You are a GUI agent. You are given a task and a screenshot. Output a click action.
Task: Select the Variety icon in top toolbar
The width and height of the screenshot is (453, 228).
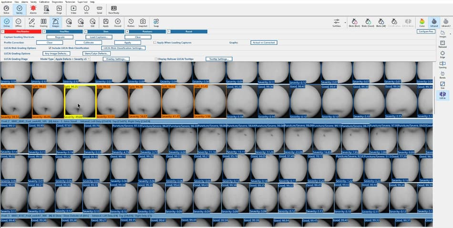pyautogui.click(x=20, y=10)
